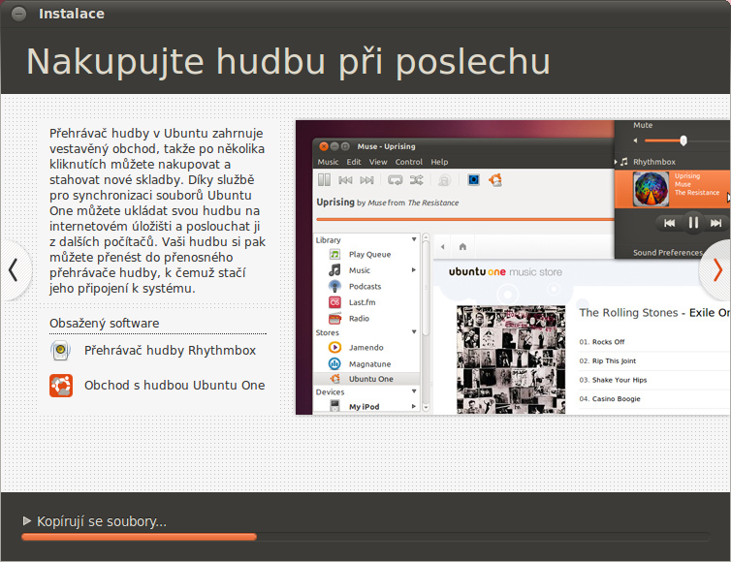Viewport: 731px width, 562px height.
Task: Adjust the volume slider in sound menu
Action: (683, 140)
